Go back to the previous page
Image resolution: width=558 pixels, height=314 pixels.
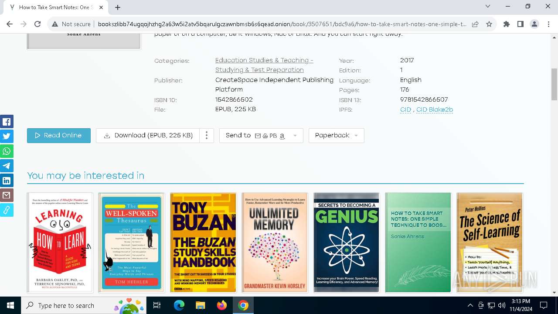pyautogui.click(x=10, y=24)
